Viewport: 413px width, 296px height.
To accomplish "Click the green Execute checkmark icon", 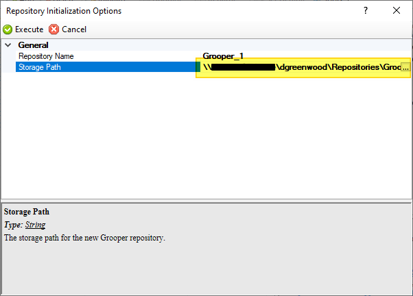I will pyautogui.click(x=8, y=29).
